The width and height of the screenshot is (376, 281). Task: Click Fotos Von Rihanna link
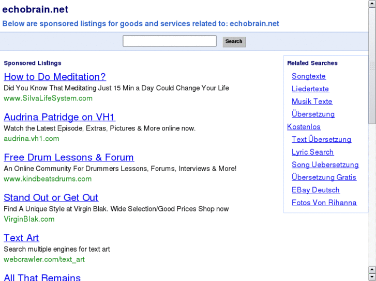coord(324,203)
